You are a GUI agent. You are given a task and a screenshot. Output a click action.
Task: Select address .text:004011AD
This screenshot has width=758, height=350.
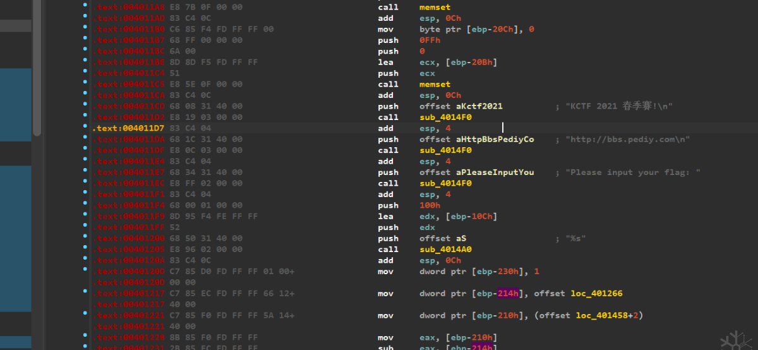pos(128,18)
